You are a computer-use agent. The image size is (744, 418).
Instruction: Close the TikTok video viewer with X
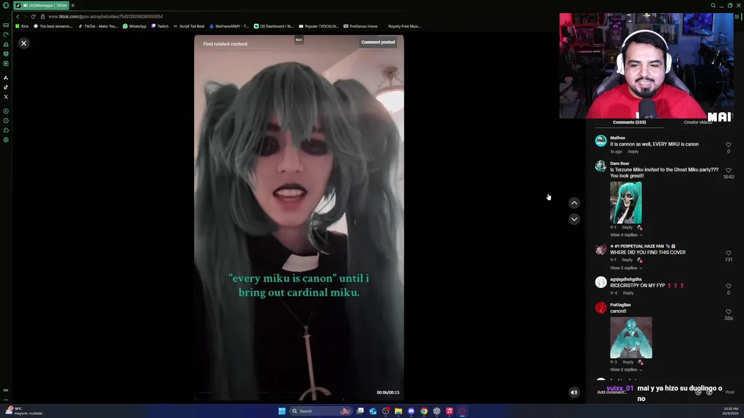24,43
